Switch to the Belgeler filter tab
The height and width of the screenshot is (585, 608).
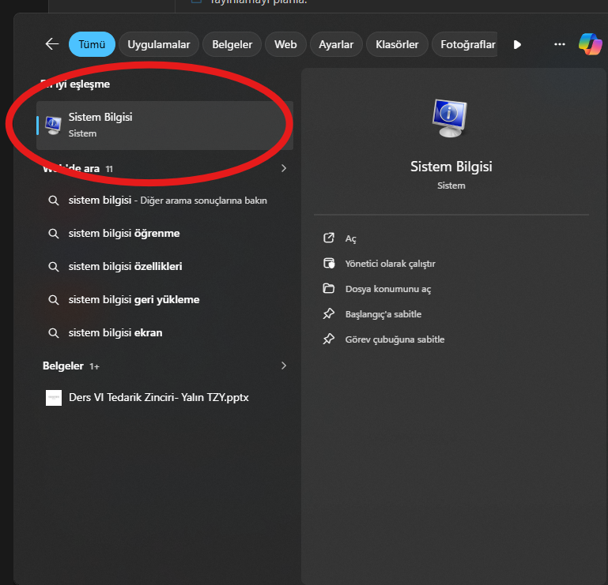232,44
